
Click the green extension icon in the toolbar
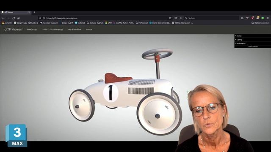(x=263, y=18)
